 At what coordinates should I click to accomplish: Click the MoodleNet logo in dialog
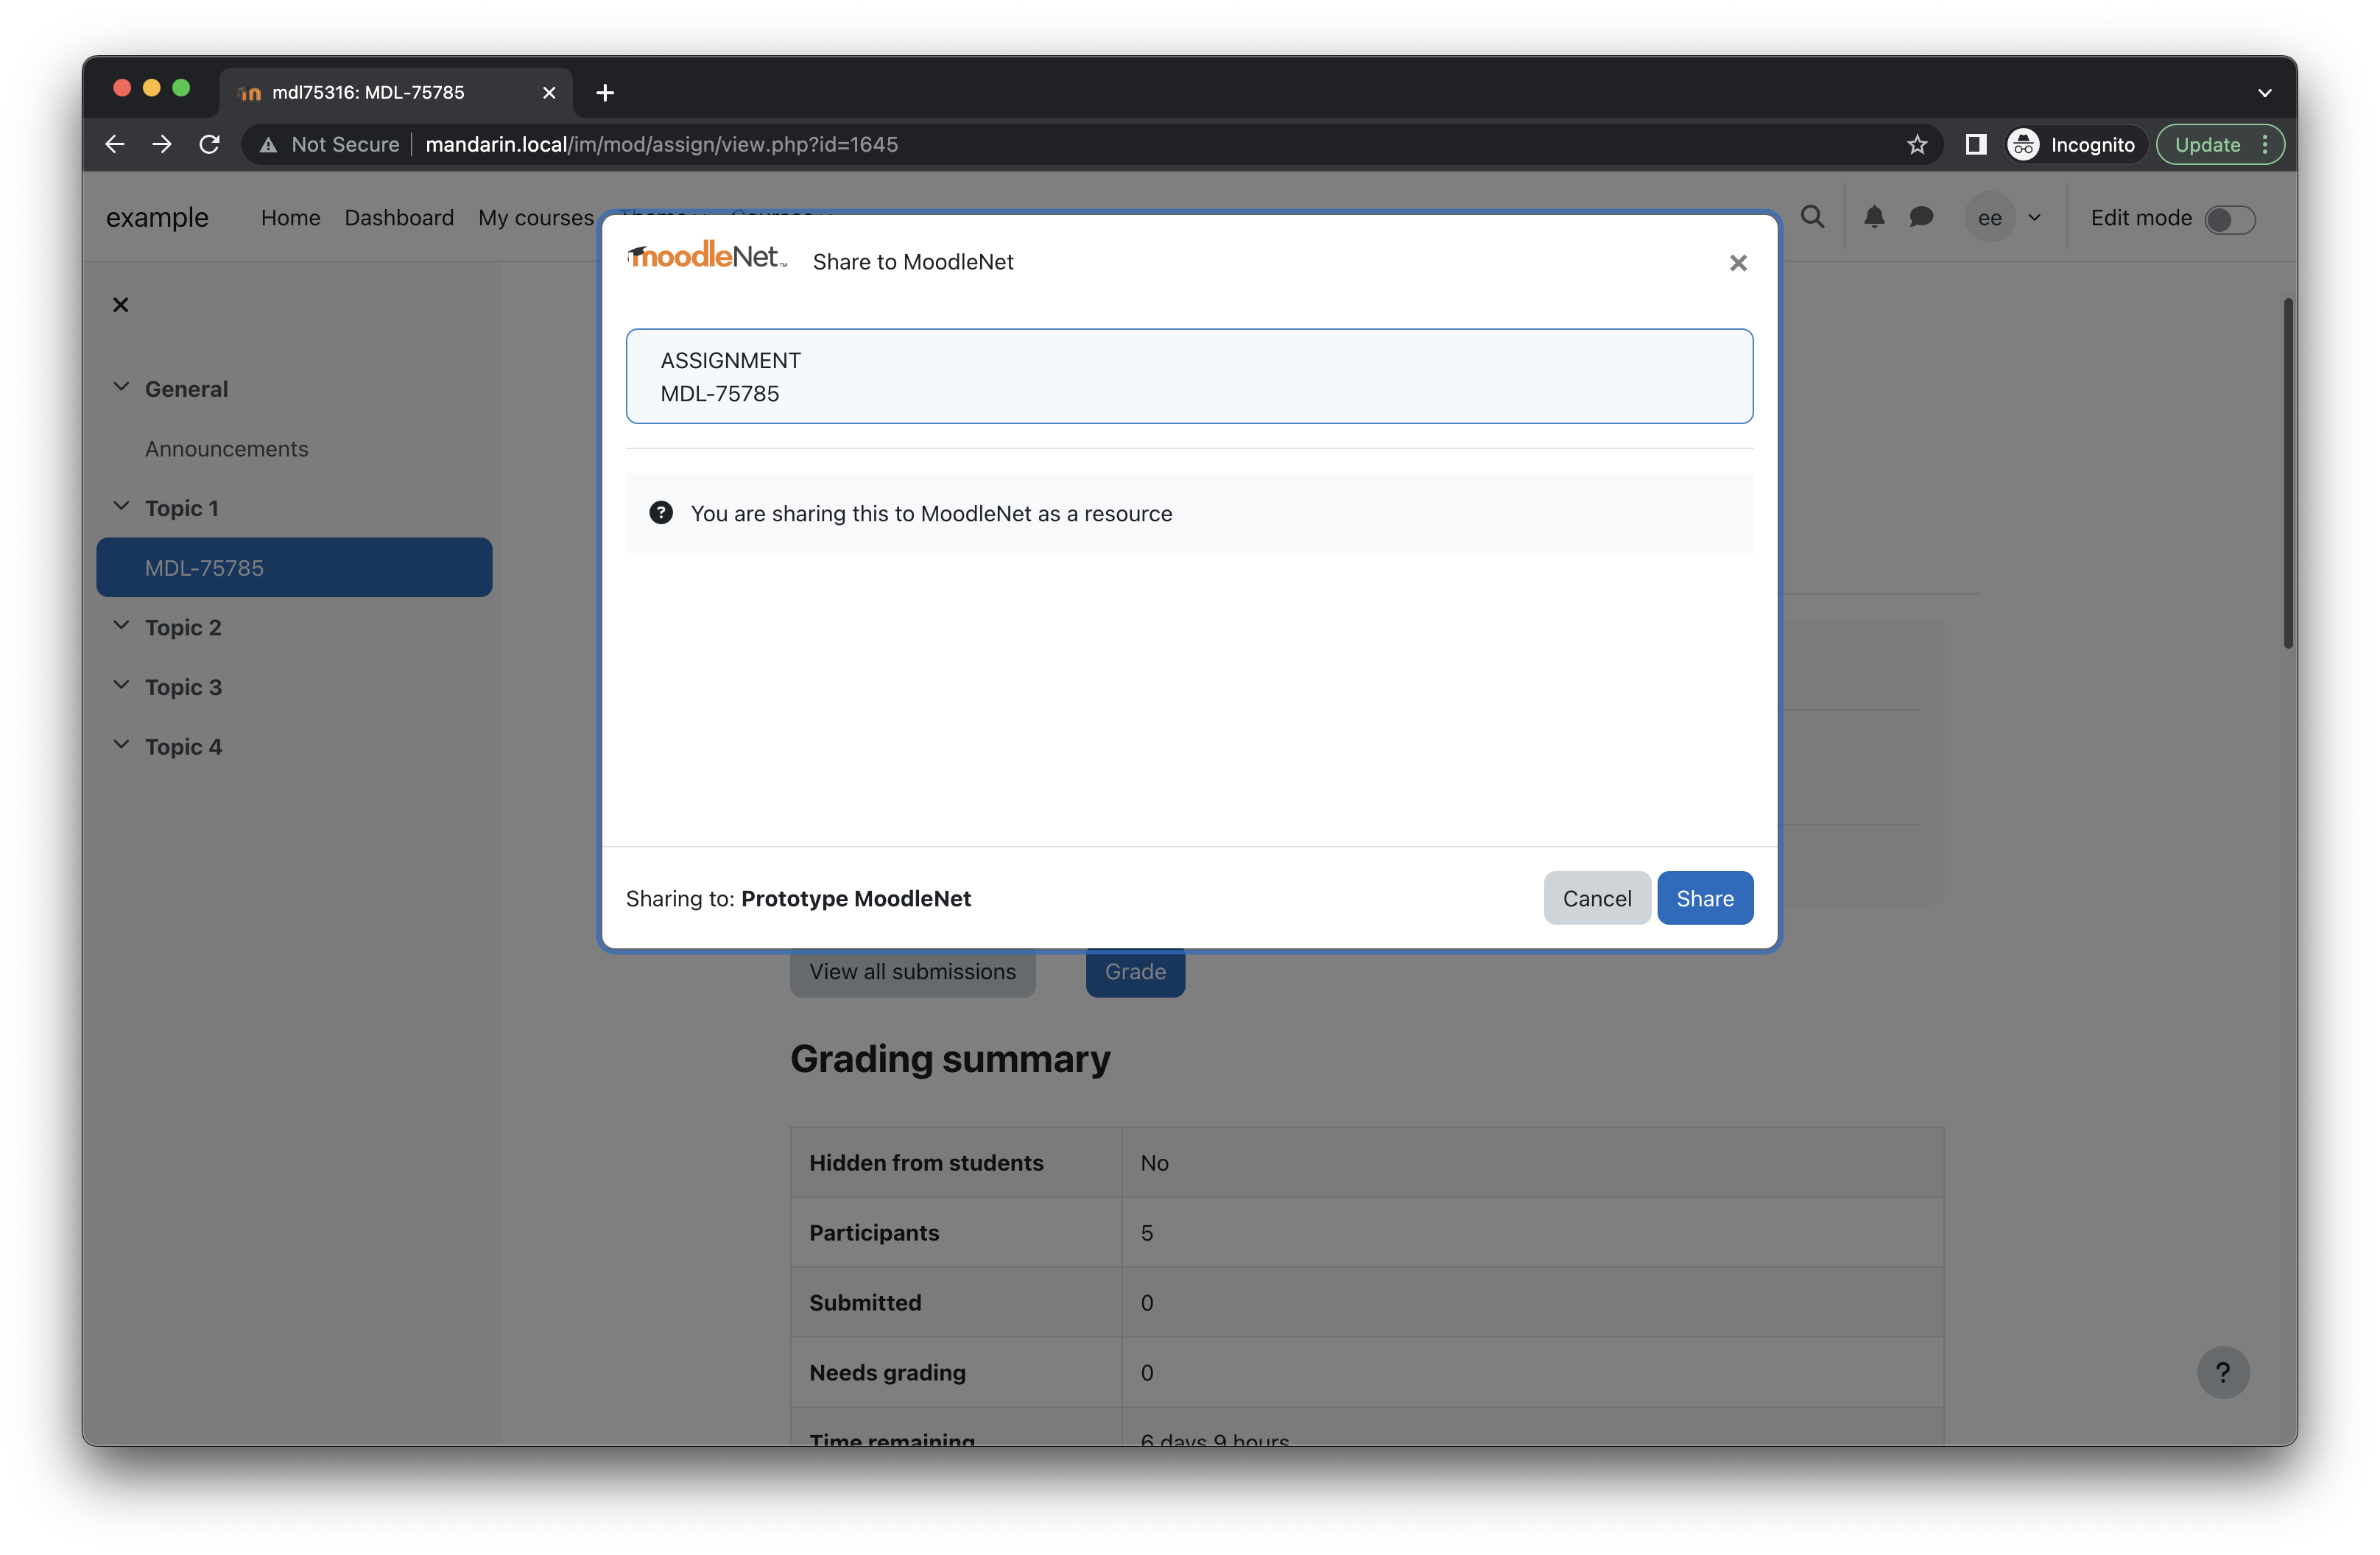[707, 256]
